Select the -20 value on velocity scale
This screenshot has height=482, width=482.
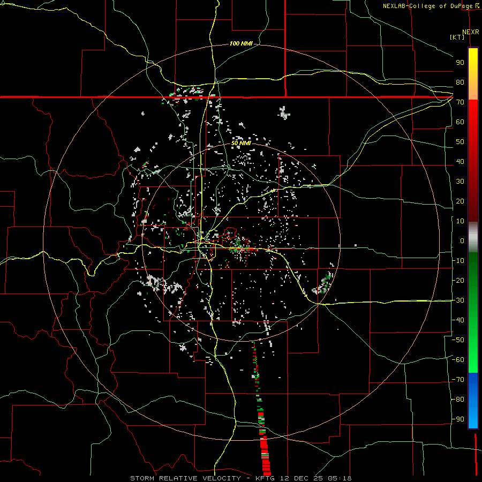click(458, 281)
